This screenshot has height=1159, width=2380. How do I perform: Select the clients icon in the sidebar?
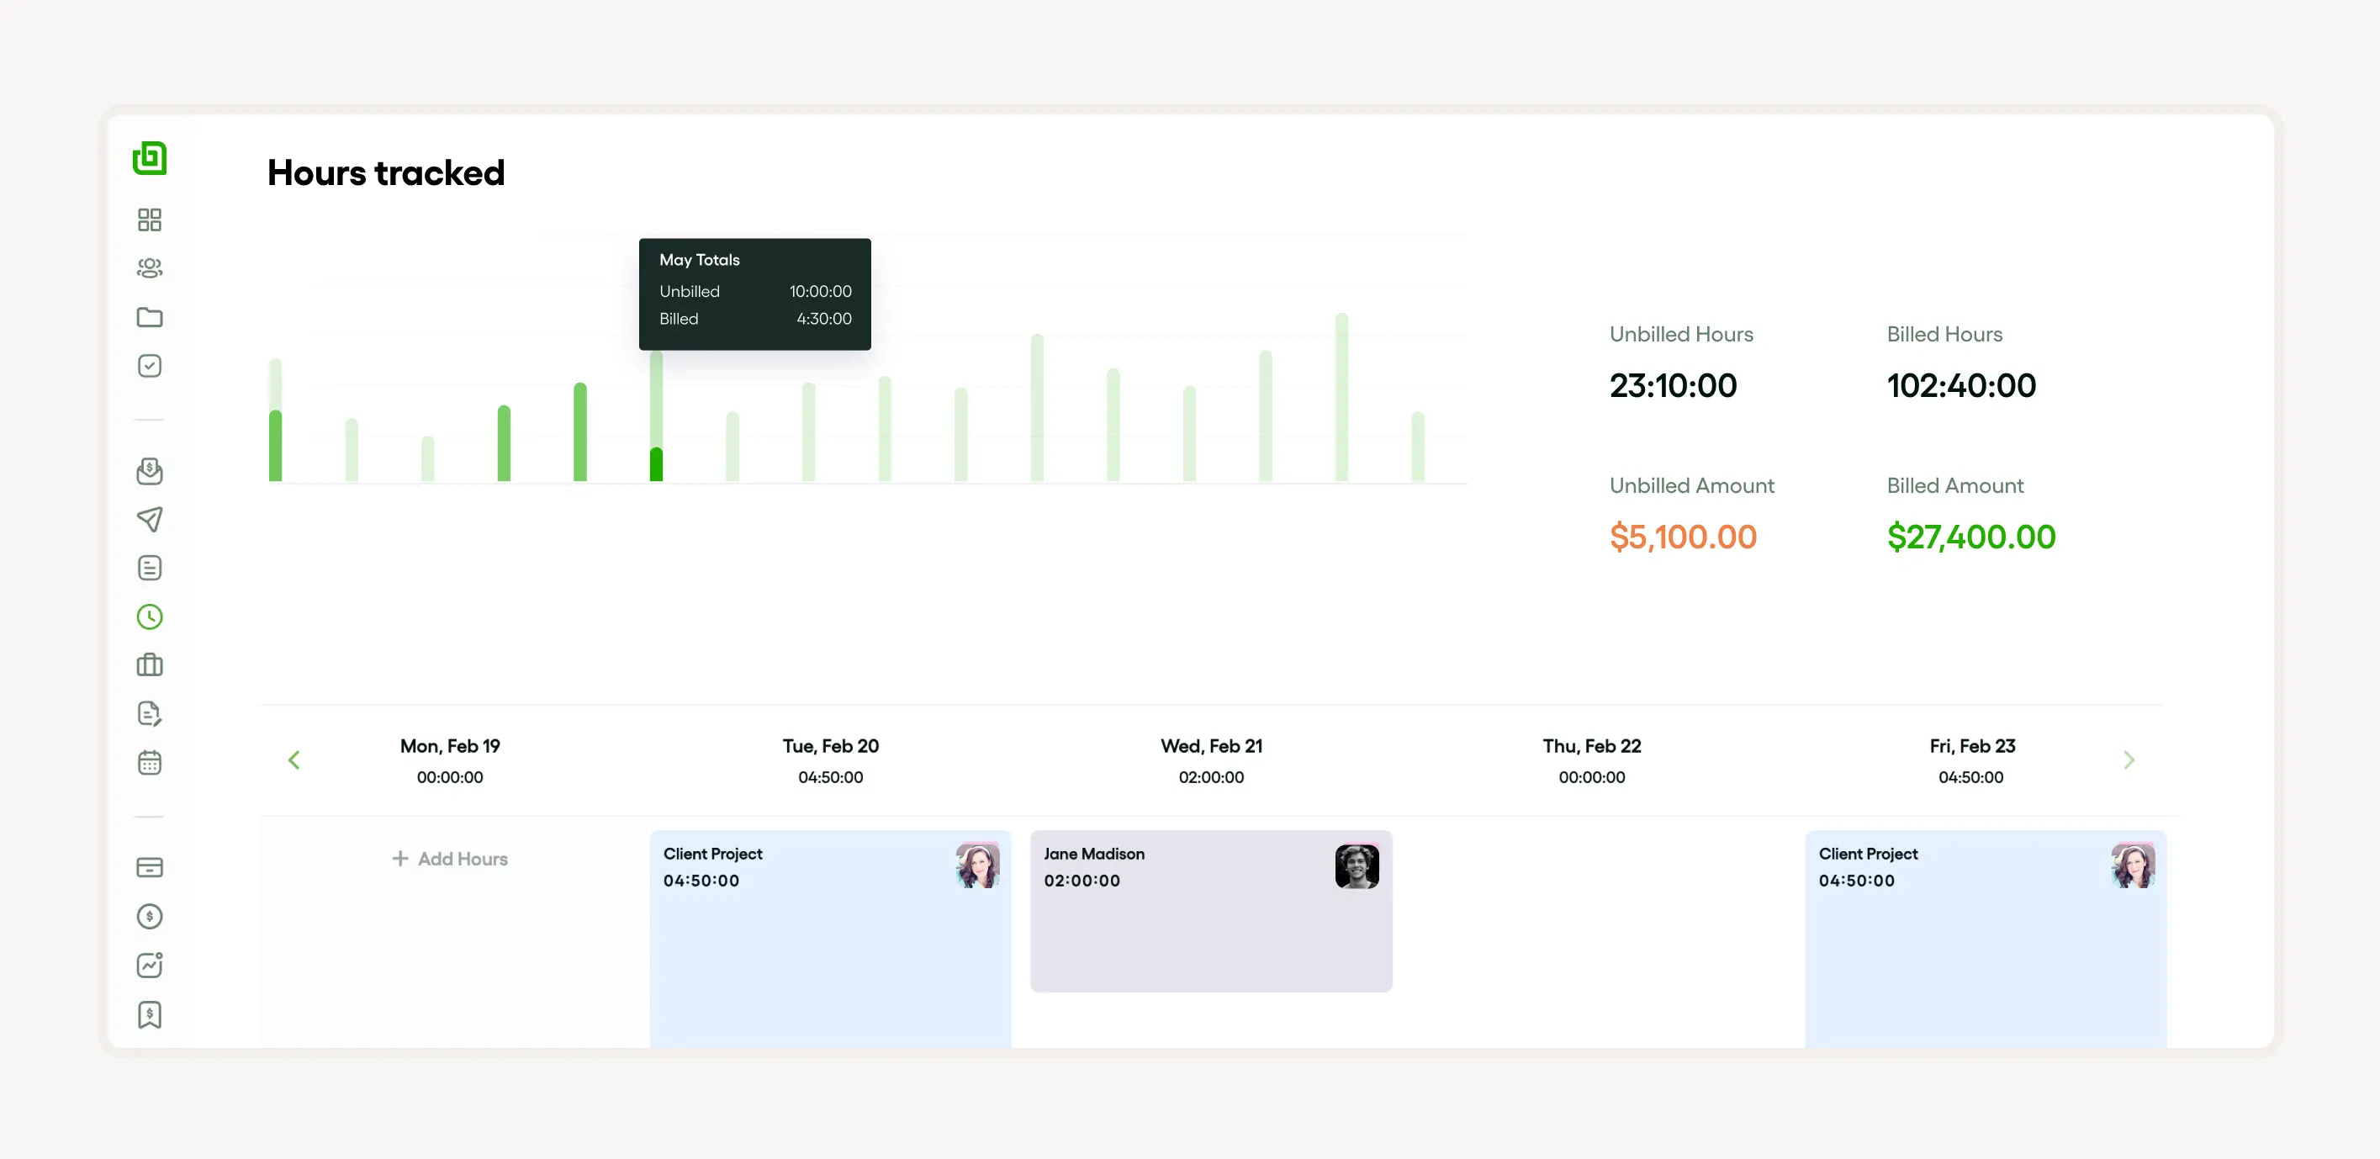pyautogui.click(x=149, y=267)
